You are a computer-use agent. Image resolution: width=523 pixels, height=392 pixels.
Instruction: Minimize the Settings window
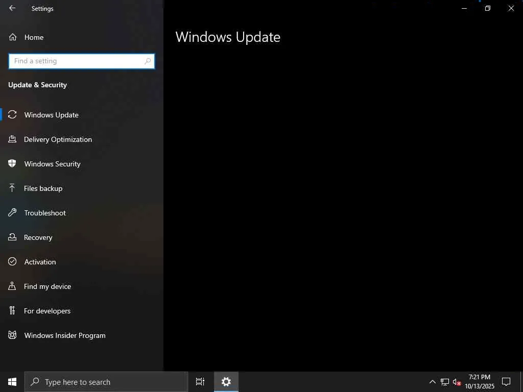click(x=464, y=8)
